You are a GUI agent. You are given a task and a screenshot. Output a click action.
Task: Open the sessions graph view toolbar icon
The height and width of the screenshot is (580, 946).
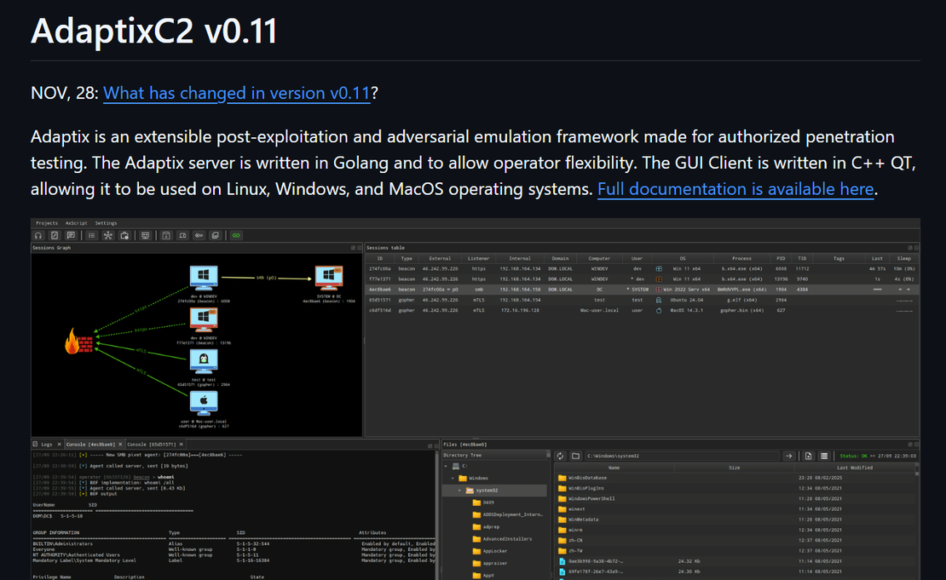[108, 235]
